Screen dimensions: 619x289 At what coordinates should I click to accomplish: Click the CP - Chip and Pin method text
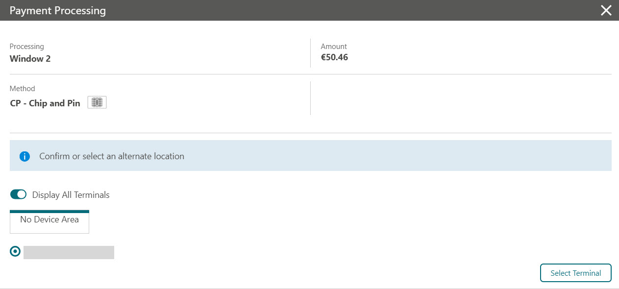[45, 103]
